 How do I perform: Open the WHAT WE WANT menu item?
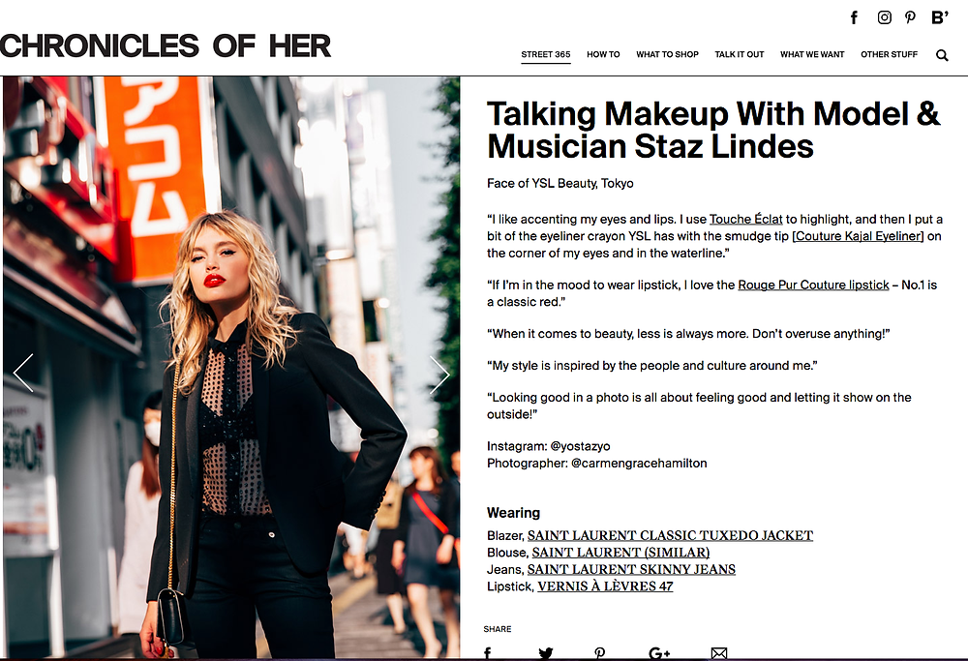point(812,54)
